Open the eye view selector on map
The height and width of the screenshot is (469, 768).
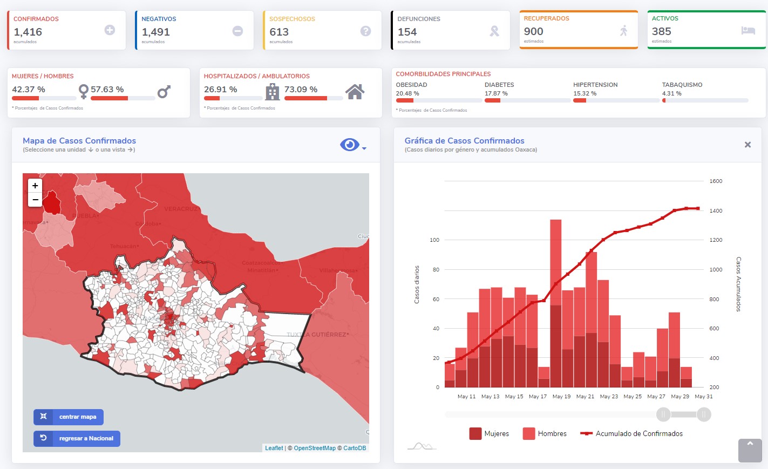tap(349, 145)
